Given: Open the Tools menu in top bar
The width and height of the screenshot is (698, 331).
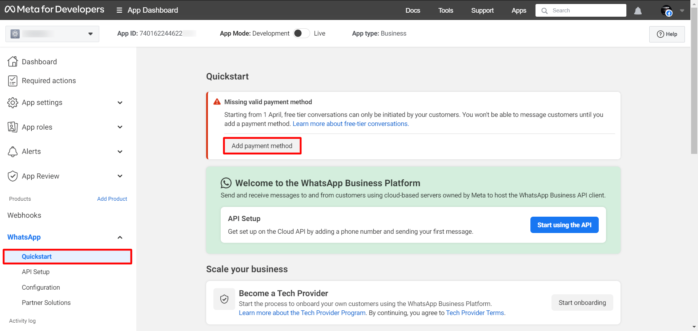Looking at the screenshot, I should [x=445, y=11].
